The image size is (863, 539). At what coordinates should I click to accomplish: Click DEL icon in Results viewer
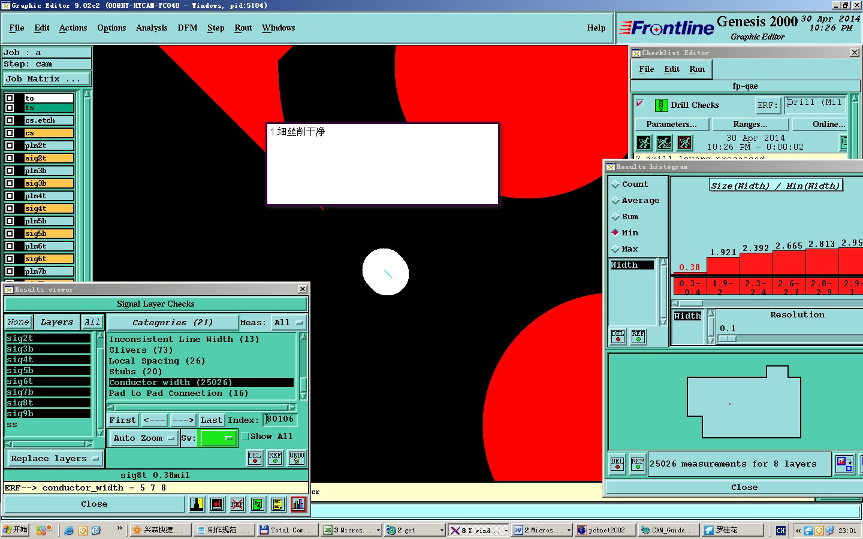click(255, 458)
